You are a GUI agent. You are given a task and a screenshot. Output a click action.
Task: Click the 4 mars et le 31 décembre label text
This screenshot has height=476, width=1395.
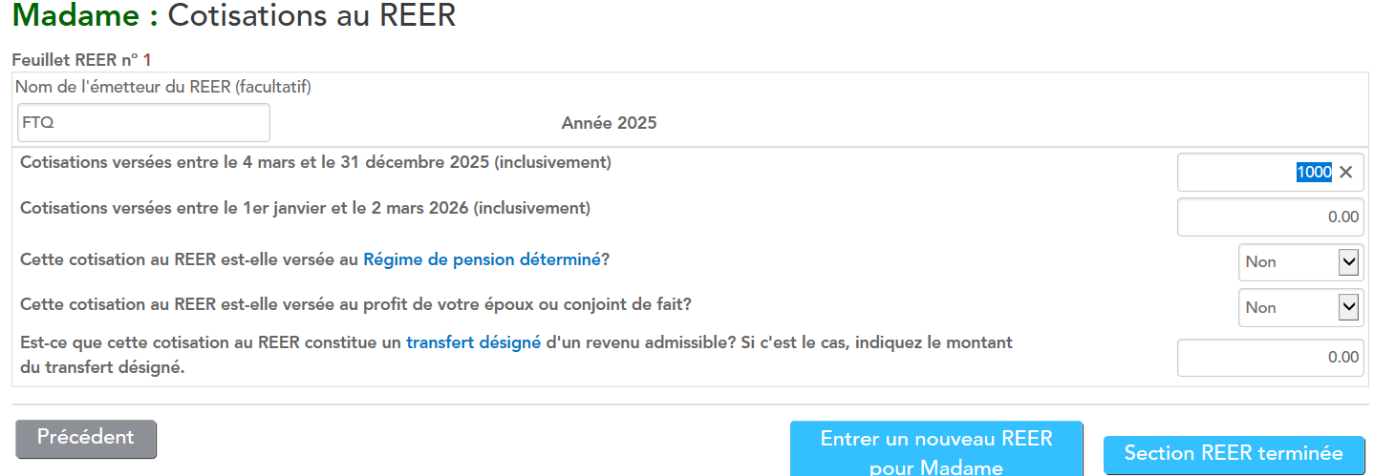click(315, 162)
